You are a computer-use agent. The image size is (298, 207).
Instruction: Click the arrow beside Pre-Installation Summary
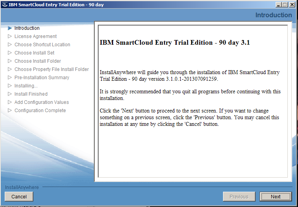tap(10, 78)
